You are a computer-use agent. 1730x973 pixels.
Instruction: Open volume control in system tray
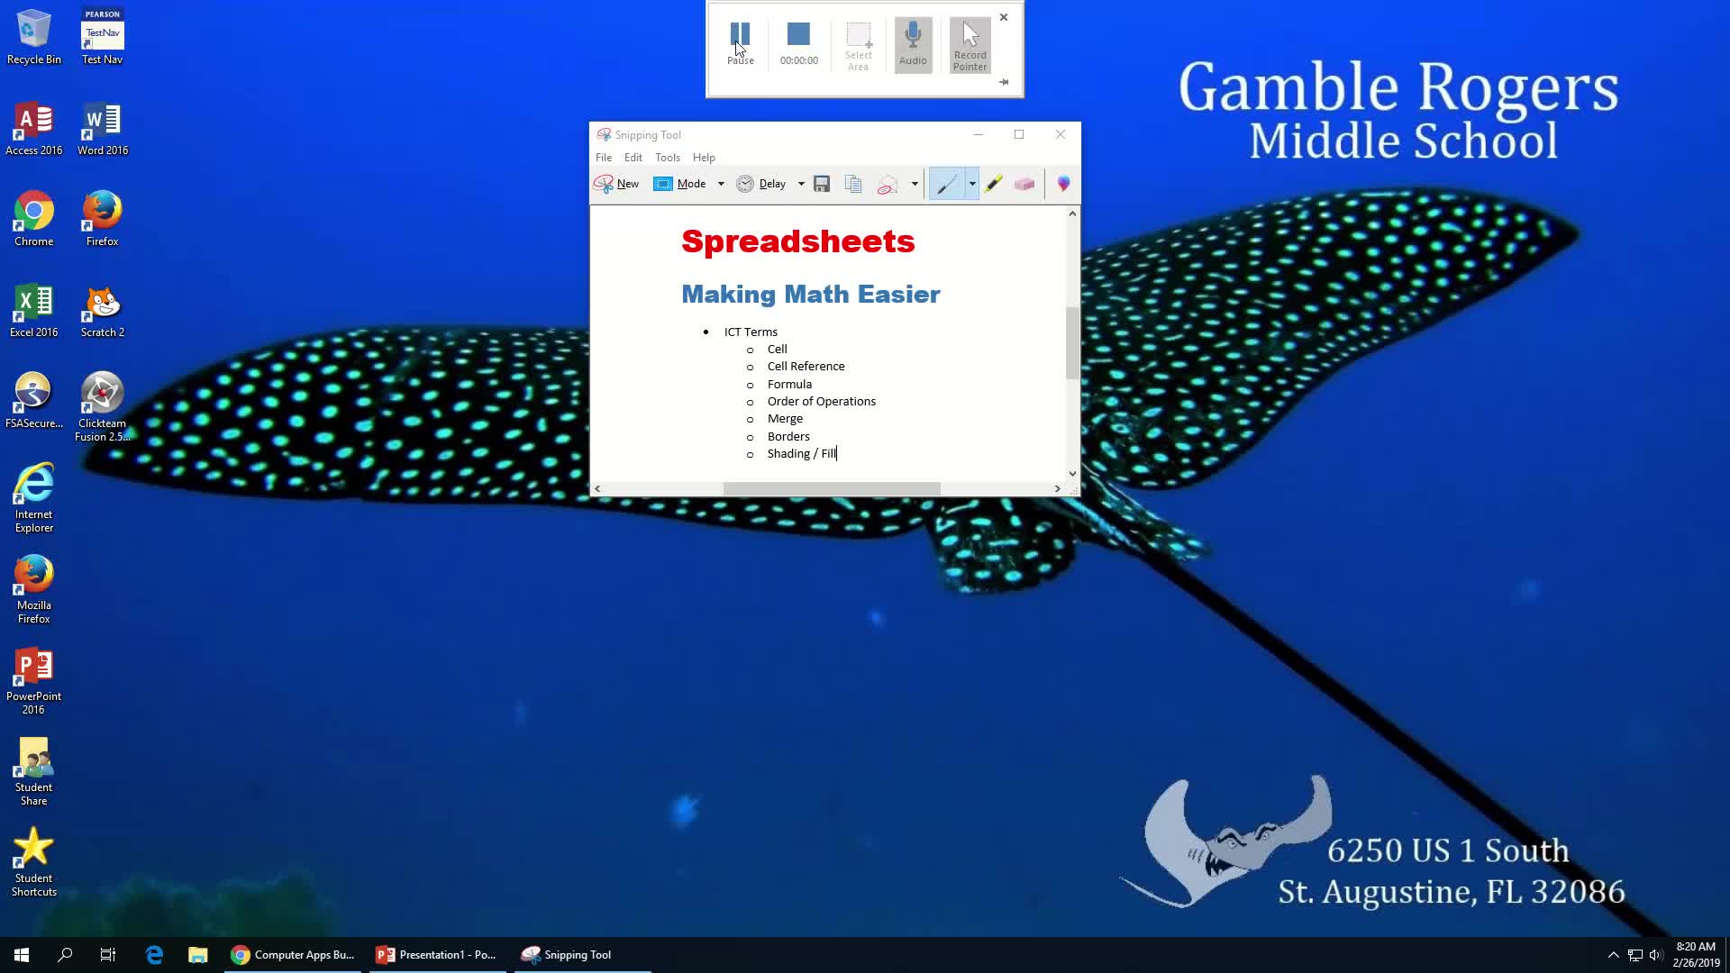[1656, 955]
